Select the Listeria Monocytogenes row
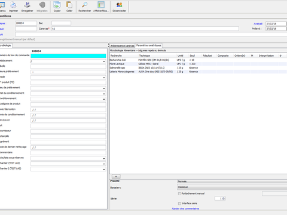Image resolution: width=287 pixels, height=215 pixels. 199,72
